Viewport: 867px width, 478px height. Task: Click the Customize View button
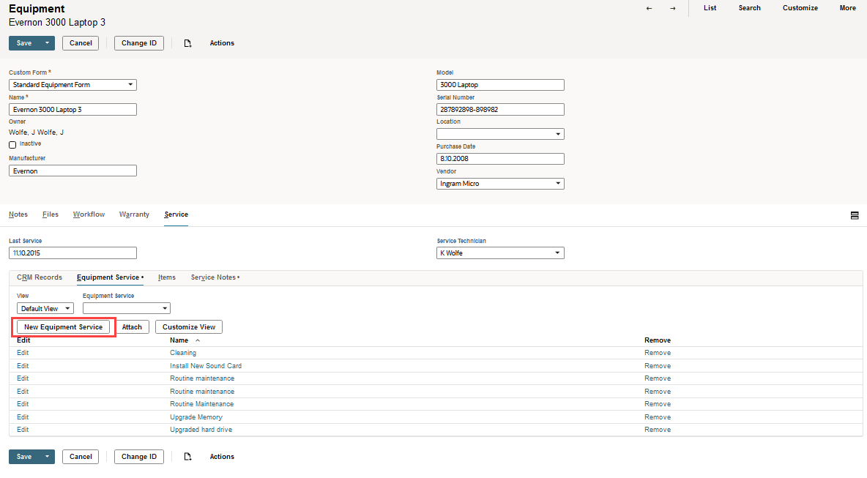pos(188,327)
